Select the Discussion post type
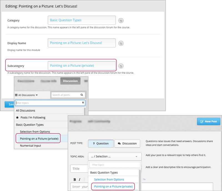This screenshot has height=191, width=222. (127, 143)
